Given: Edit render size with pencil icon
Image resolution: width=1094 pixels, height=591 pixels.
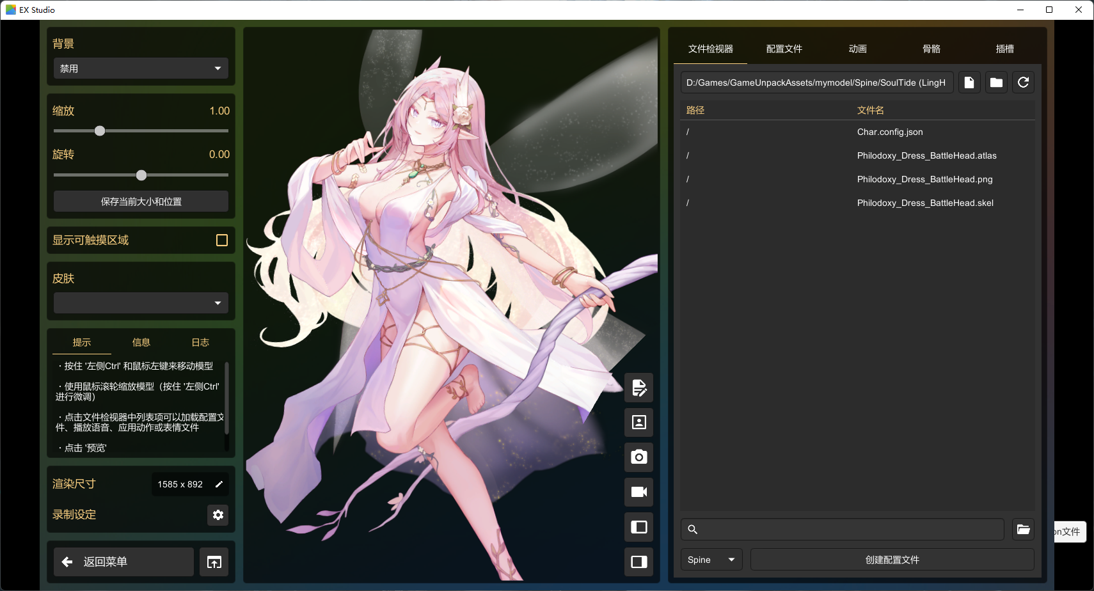Looking at the screenshot, I should point(219,484).
